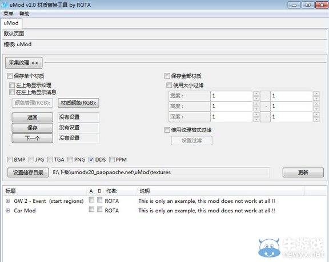Increase the 深度 maximum value spinner

tap(316, 114)
